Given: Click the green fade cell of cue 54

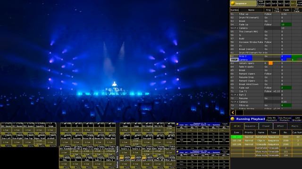Looking at the screenshot, I should click(x=286, y=24).
